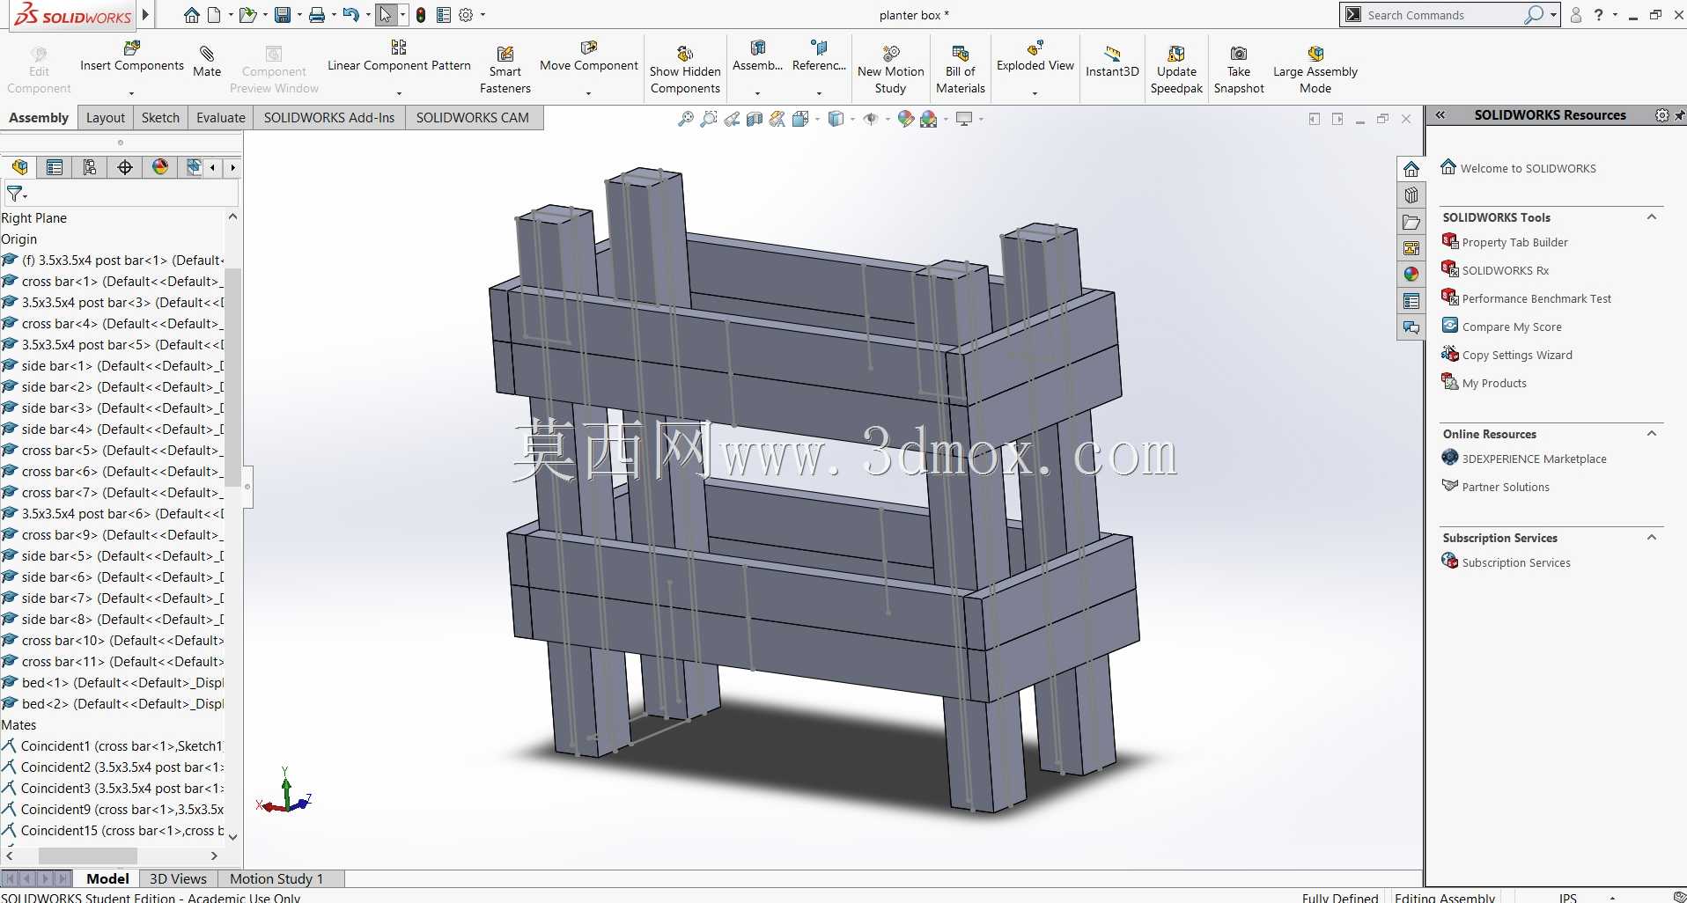Launch Property Tab Builder
The image size is (1687, 903).
1515,242
